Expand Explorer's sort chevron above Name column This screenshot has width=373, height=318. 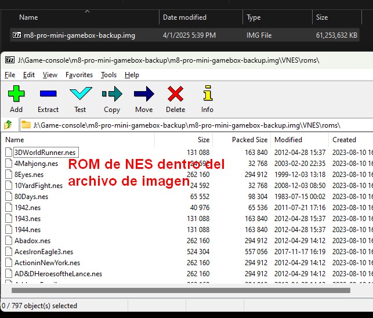click(87, 10)
